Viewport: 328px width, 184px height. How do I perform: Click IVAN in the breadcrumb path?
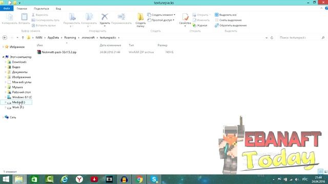[x=39, y=37]
